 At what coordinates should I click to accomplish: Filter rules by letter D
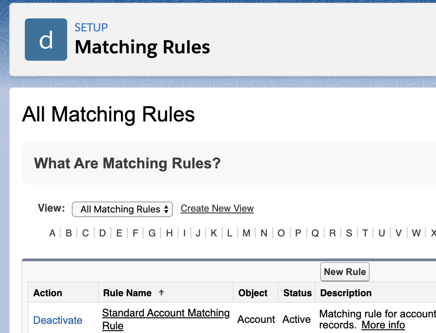(103, 233)
